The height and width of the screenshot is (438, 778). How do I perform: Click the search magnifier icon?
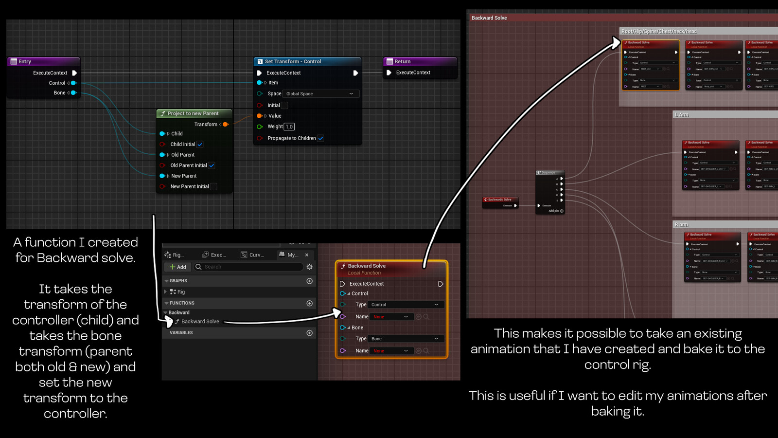(x=198, y=267)
